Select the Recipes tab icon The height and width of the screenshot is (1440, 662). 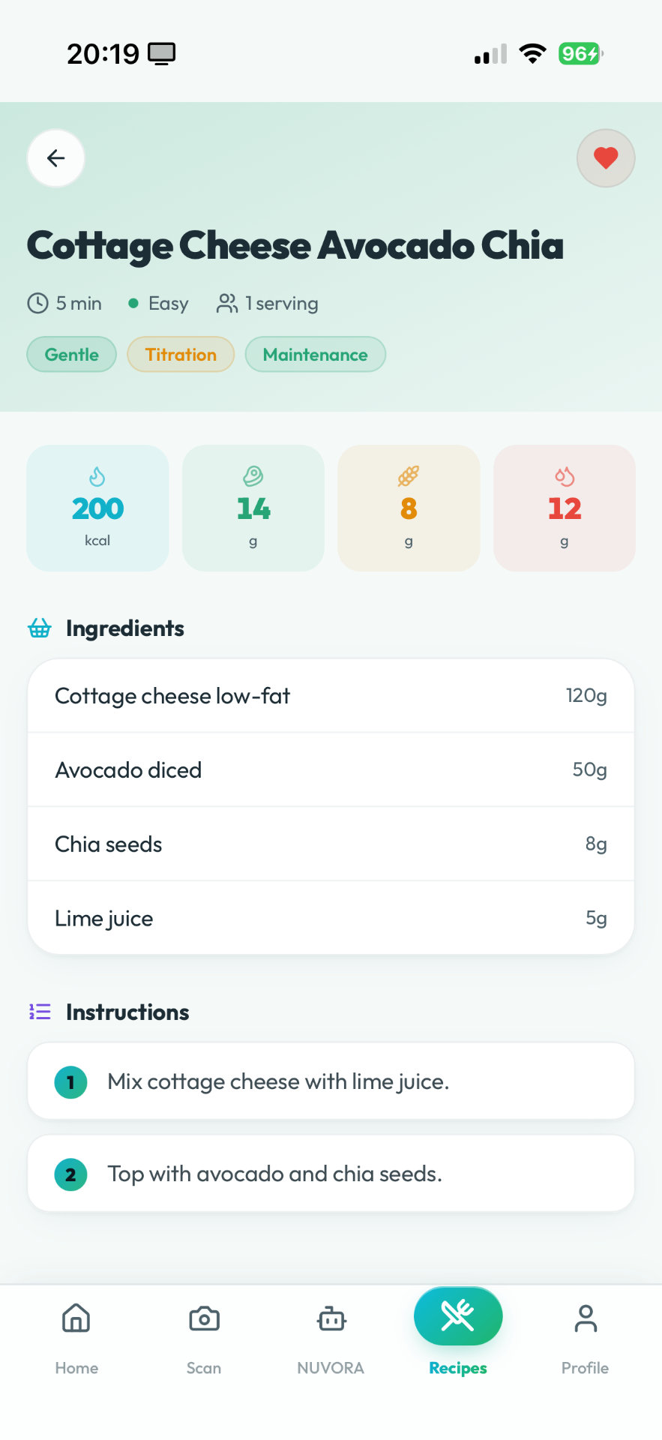coord(458,1316)
